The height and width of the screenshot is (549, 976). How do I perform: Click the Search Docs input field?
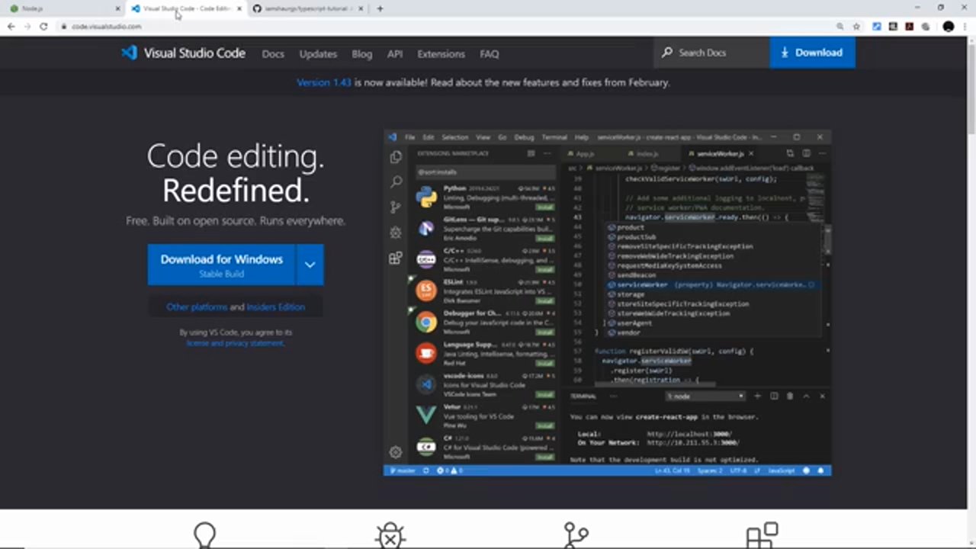pos(711,53)
